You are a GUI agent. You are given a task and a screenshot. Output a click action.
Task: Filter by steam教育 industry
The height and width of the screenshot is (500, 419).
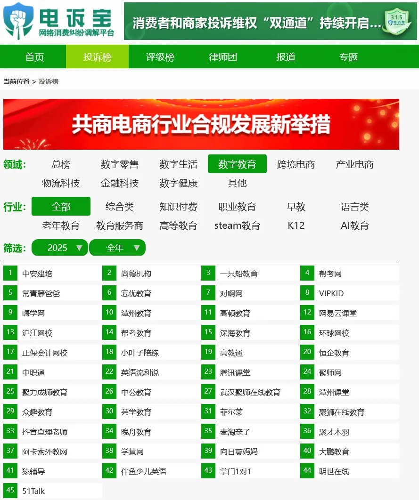tap(237, 226)
